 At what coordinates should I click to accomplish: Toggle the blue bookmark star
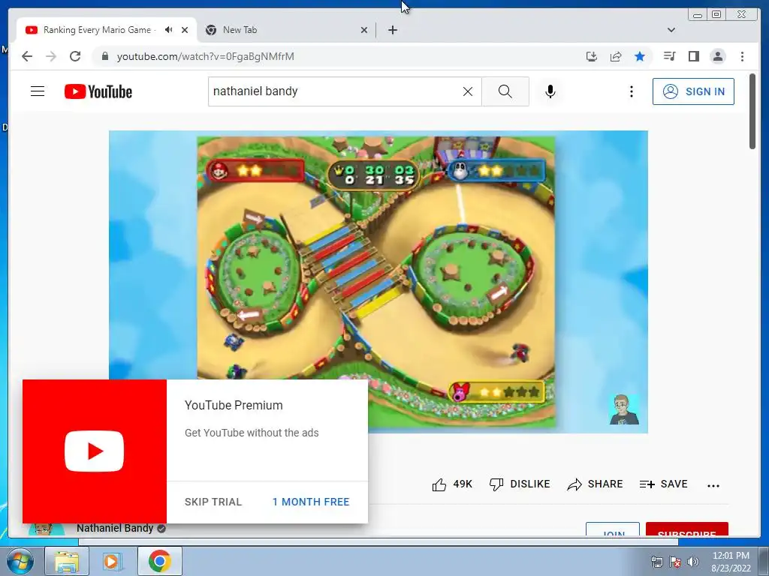640,56
